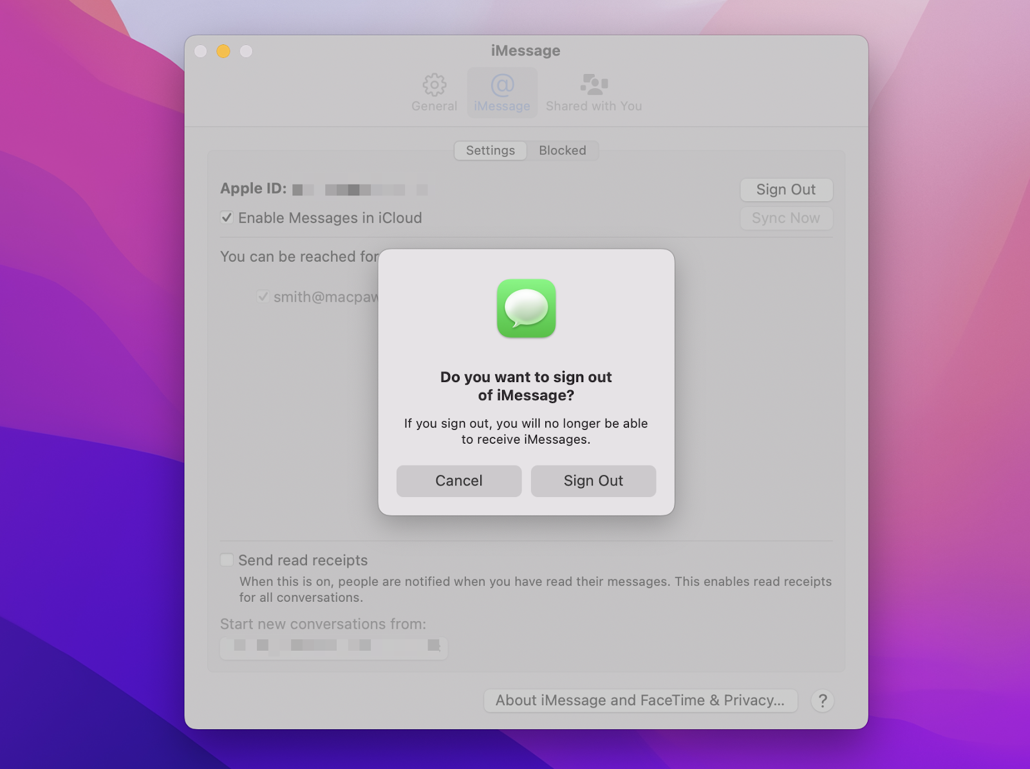
Task: Switch to the Settings tab
Action: tap(490, 150)
